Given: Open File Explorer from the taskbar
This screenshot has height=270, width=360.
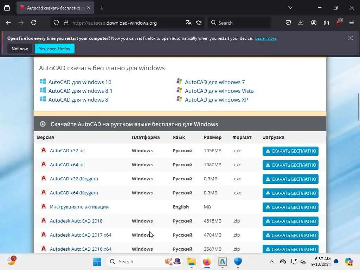Looking at the screenshot, I should [x=192, y=262].
